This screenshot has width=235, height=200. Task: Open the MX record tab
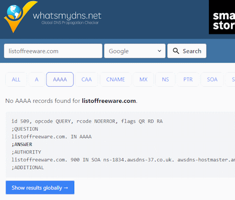144,79
